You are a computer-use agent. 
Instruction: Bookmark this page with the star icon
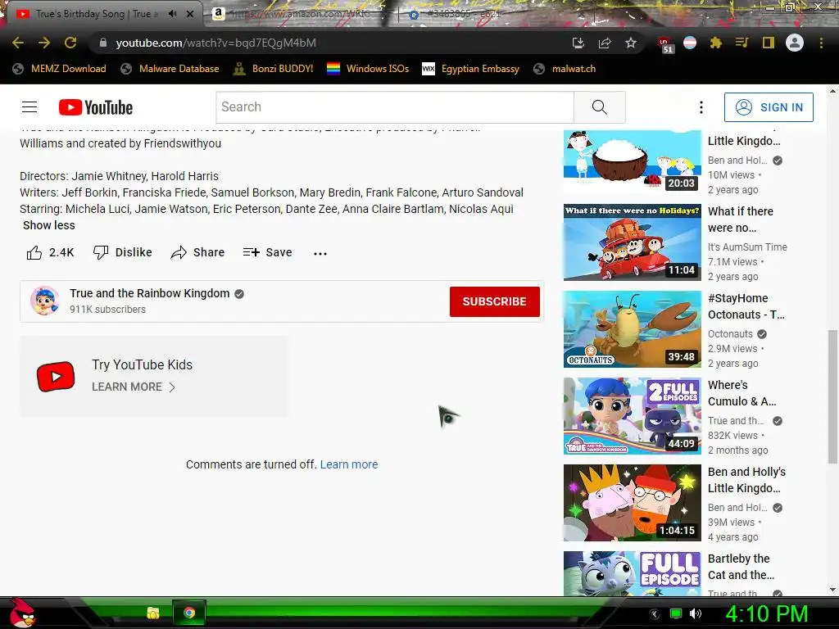pyautogui.click(x=631, y=43)
